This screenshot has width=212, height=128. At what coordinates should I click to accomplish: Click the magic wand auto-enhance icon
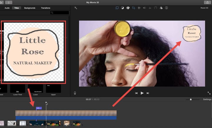(76, 8)
